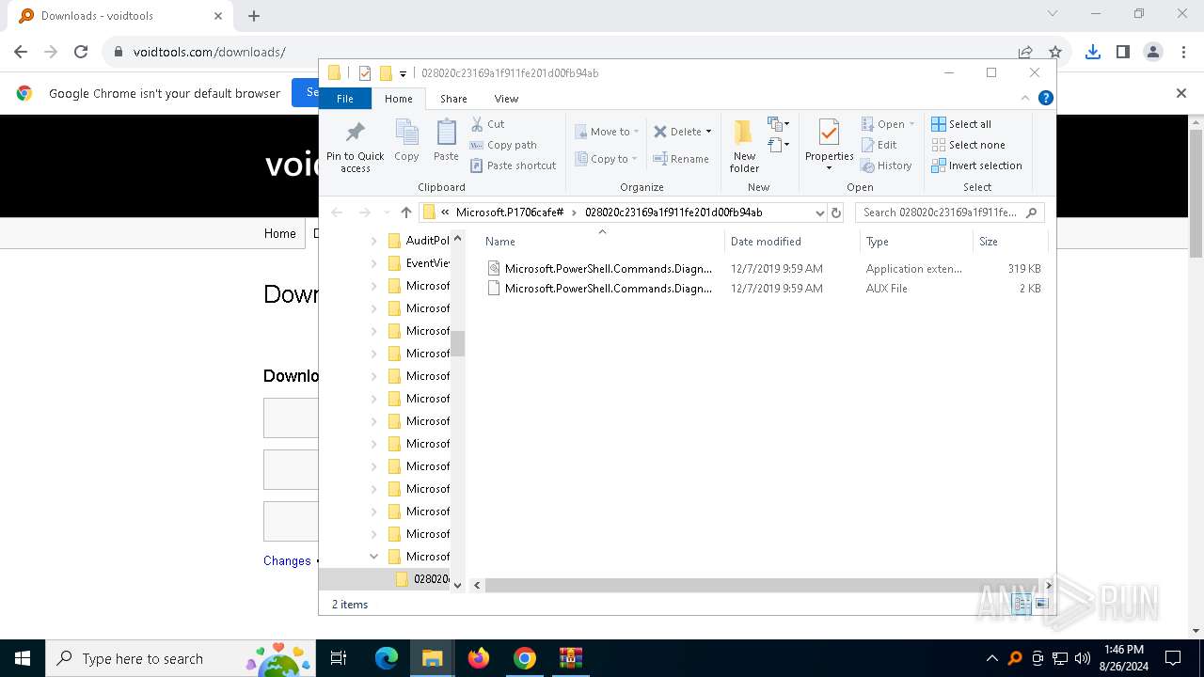
Task: Go up one folder level
Action: (406, 213)
